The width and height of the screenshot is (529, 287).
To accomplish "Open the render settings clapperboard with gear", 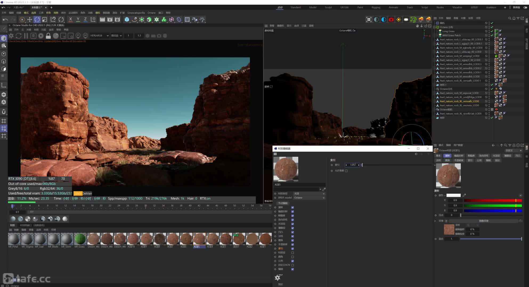I will [x=117, y=19].
